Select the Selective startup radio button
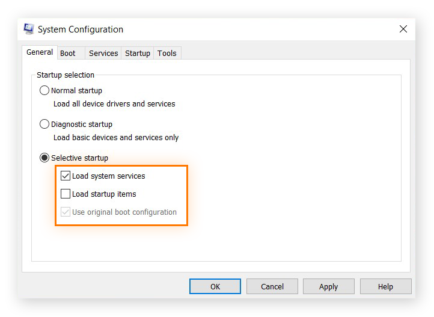This screenshot has height=317, width=434. 44,158
